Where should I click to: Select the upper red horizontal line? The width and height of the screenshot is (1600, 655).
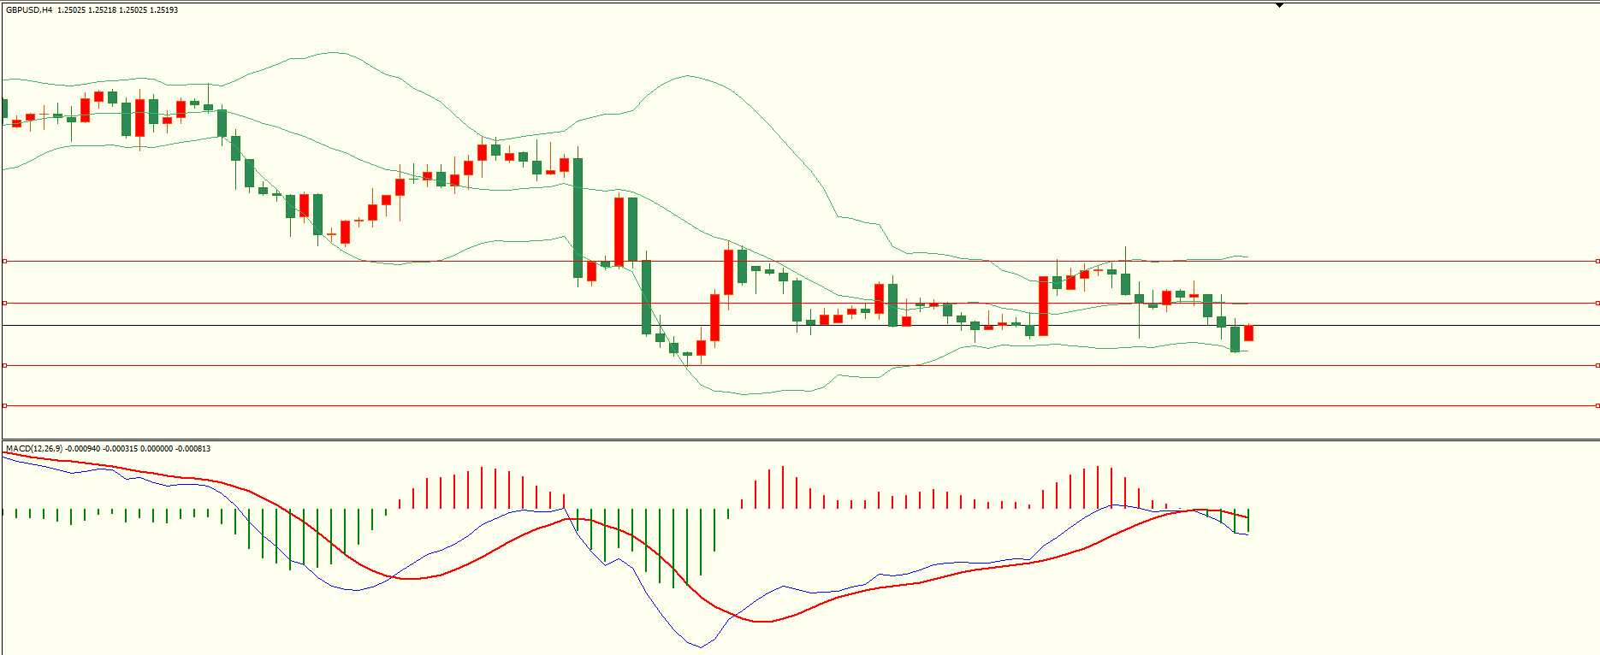tap(800, 303)
